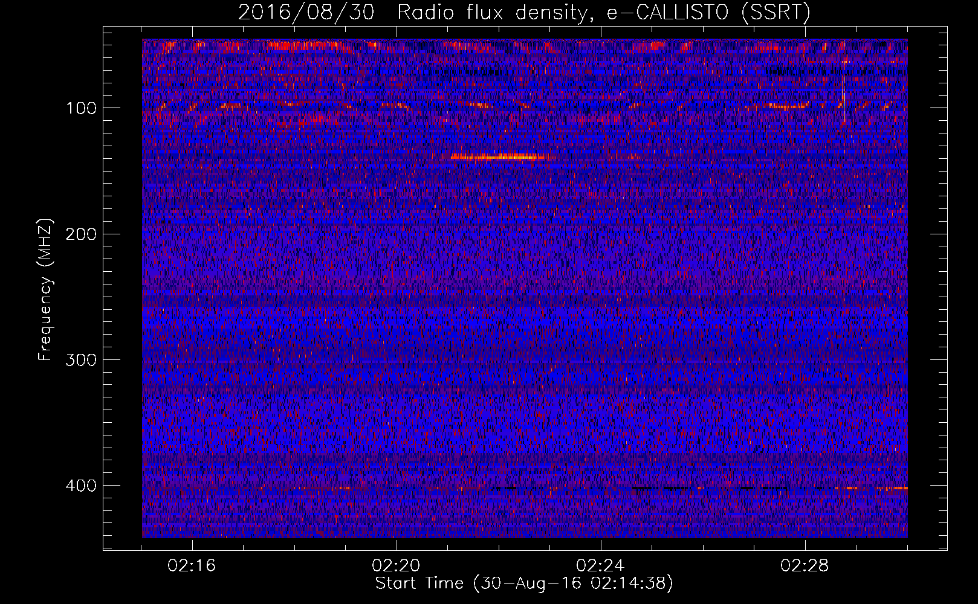Click the 300 frequency tick label
Image resolution: width=978 pixels, height=604 pixels.
[81, 359]
